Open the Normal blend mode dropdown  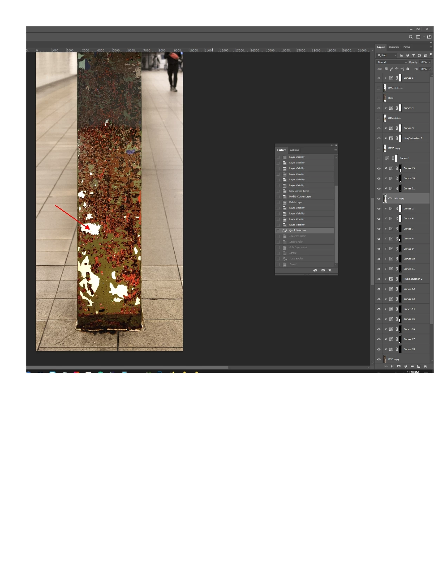392,62
